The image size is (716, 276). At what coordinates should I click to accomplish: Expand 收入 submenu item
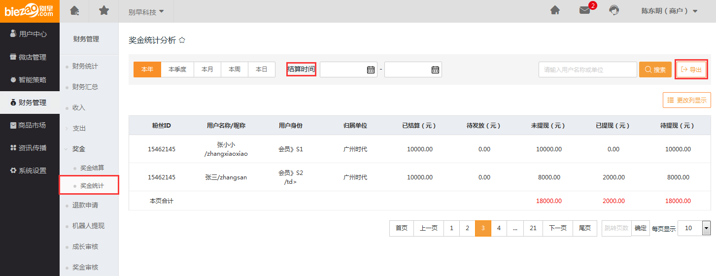(x=79, y=107)
